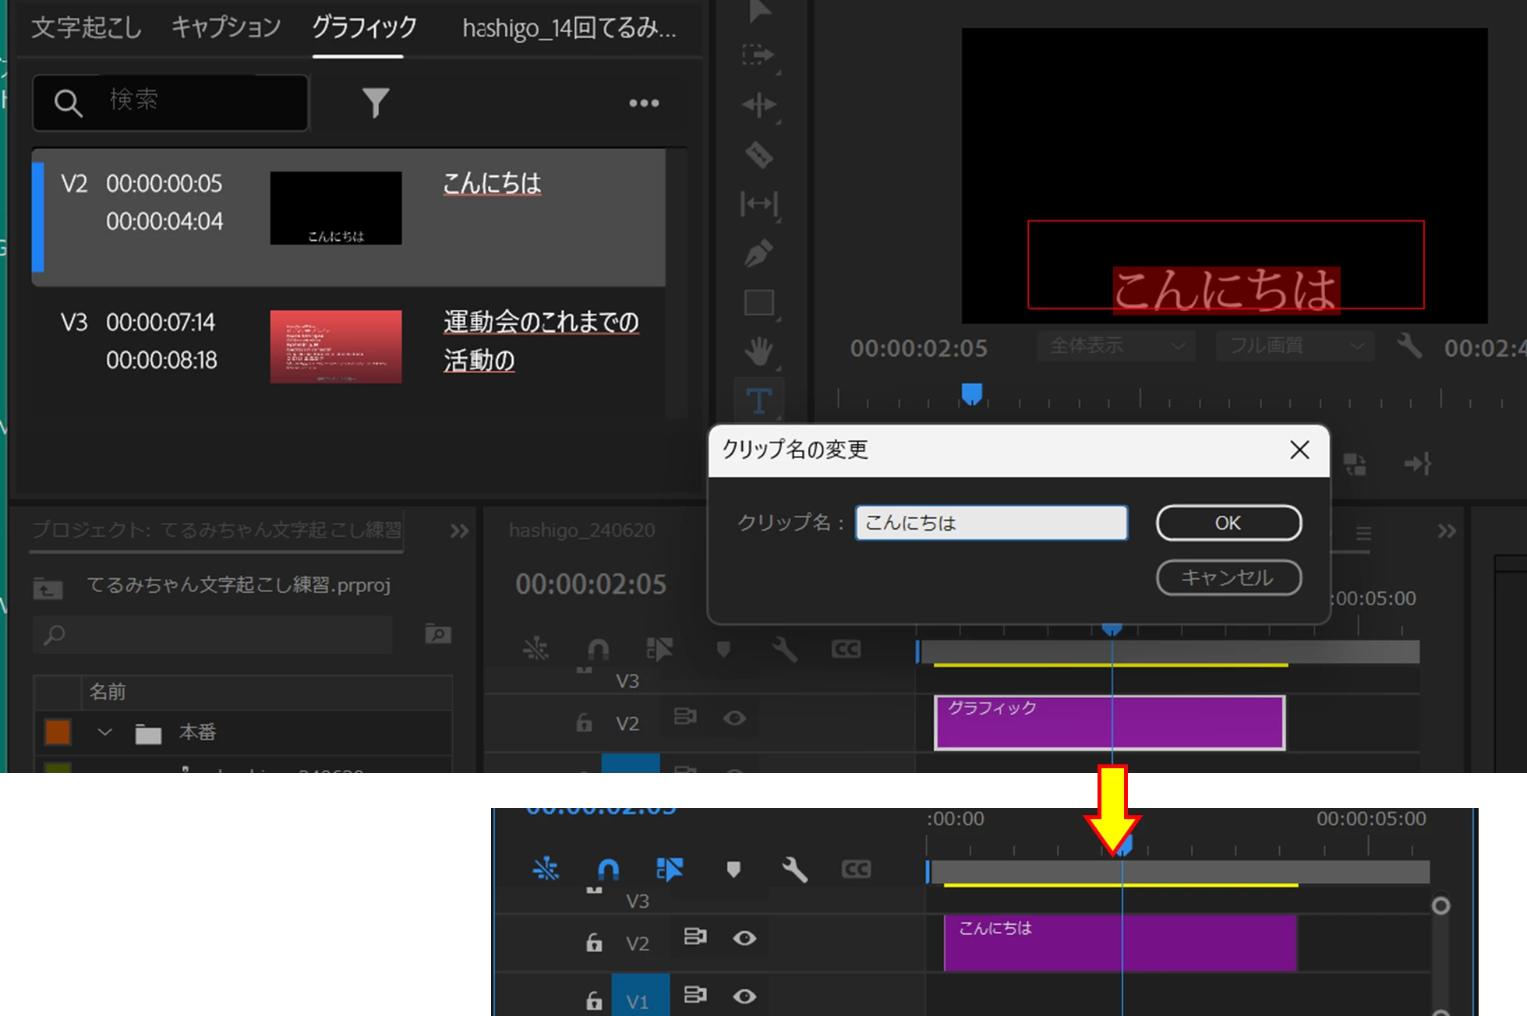Collapse the 本番 bin folder
Viewport: 1527px width, 1016px height.
(x=105, y=732)
